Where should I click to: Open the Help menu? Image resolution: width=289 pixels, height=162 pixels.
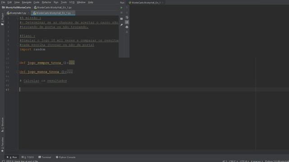(90, 2)
